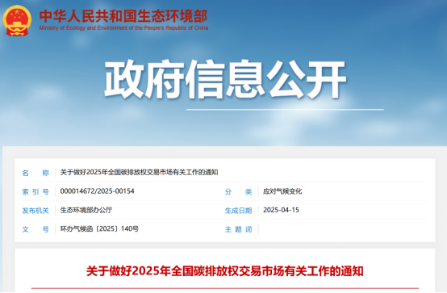Open the 中华人民共和国生态环境部 site title
The width and height of the screenshot is (447, 293).
point(123,16)
